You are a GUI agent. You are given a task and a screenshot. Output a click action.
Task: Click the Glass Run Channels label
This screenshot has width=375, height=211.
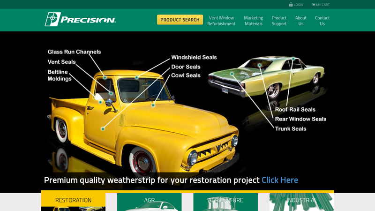(x=74, y=52)
